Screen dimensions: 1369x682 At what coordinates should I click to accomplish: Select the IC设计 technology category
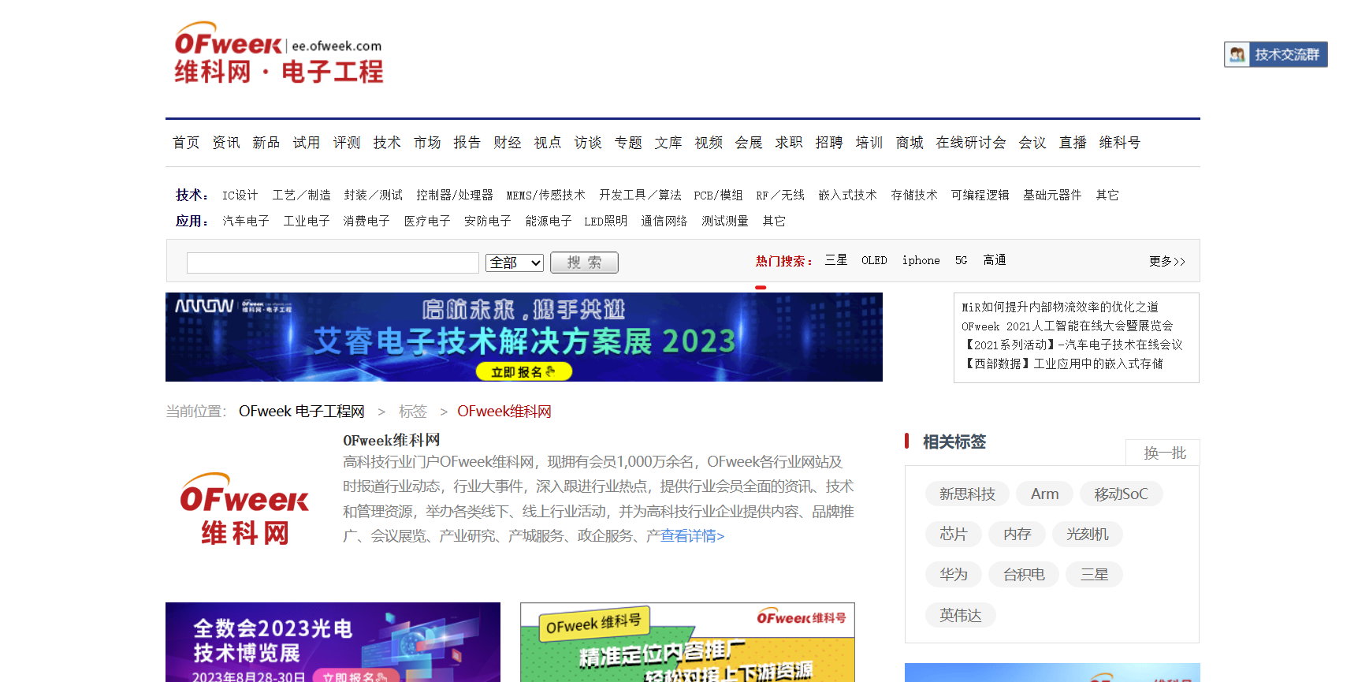240,196
